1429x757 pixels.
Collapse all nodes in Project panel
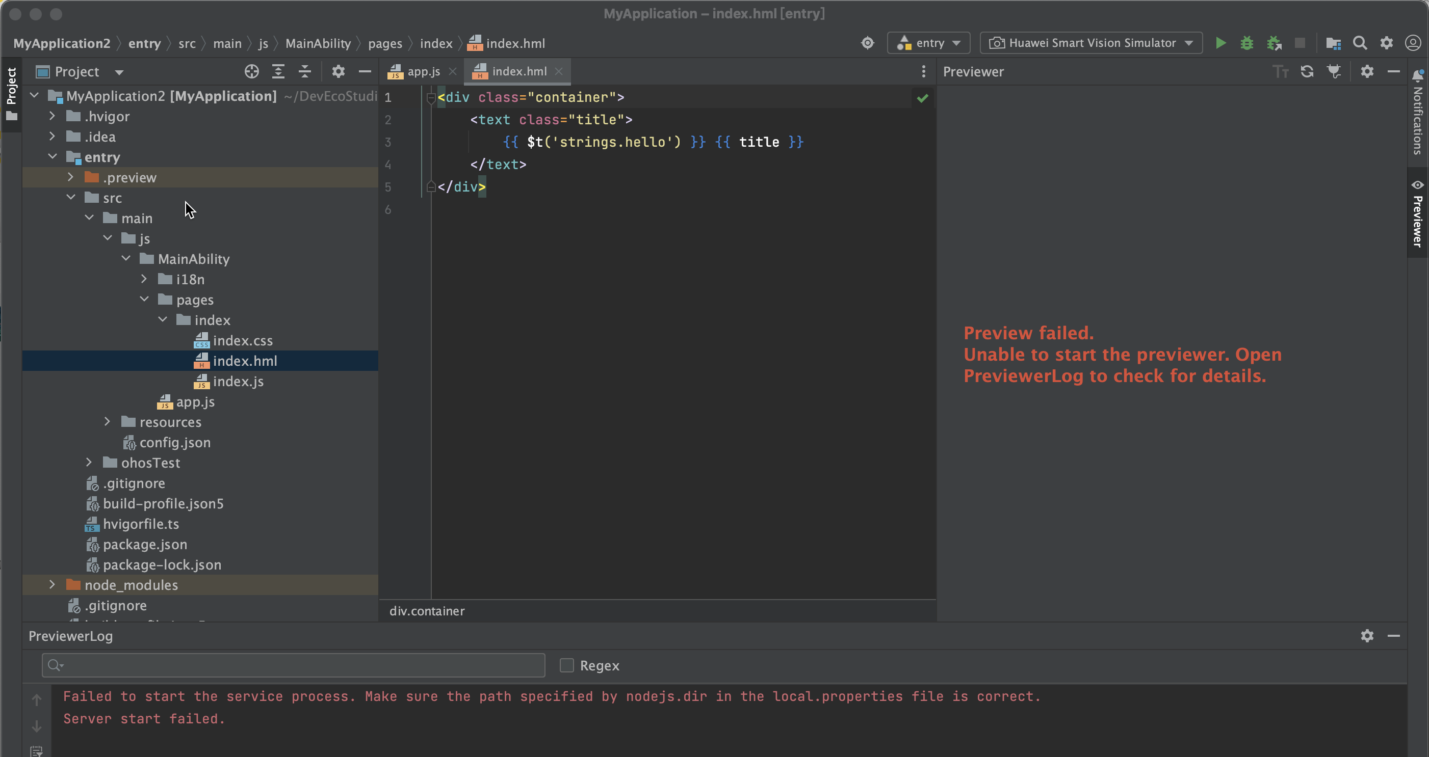click(305, 71)
